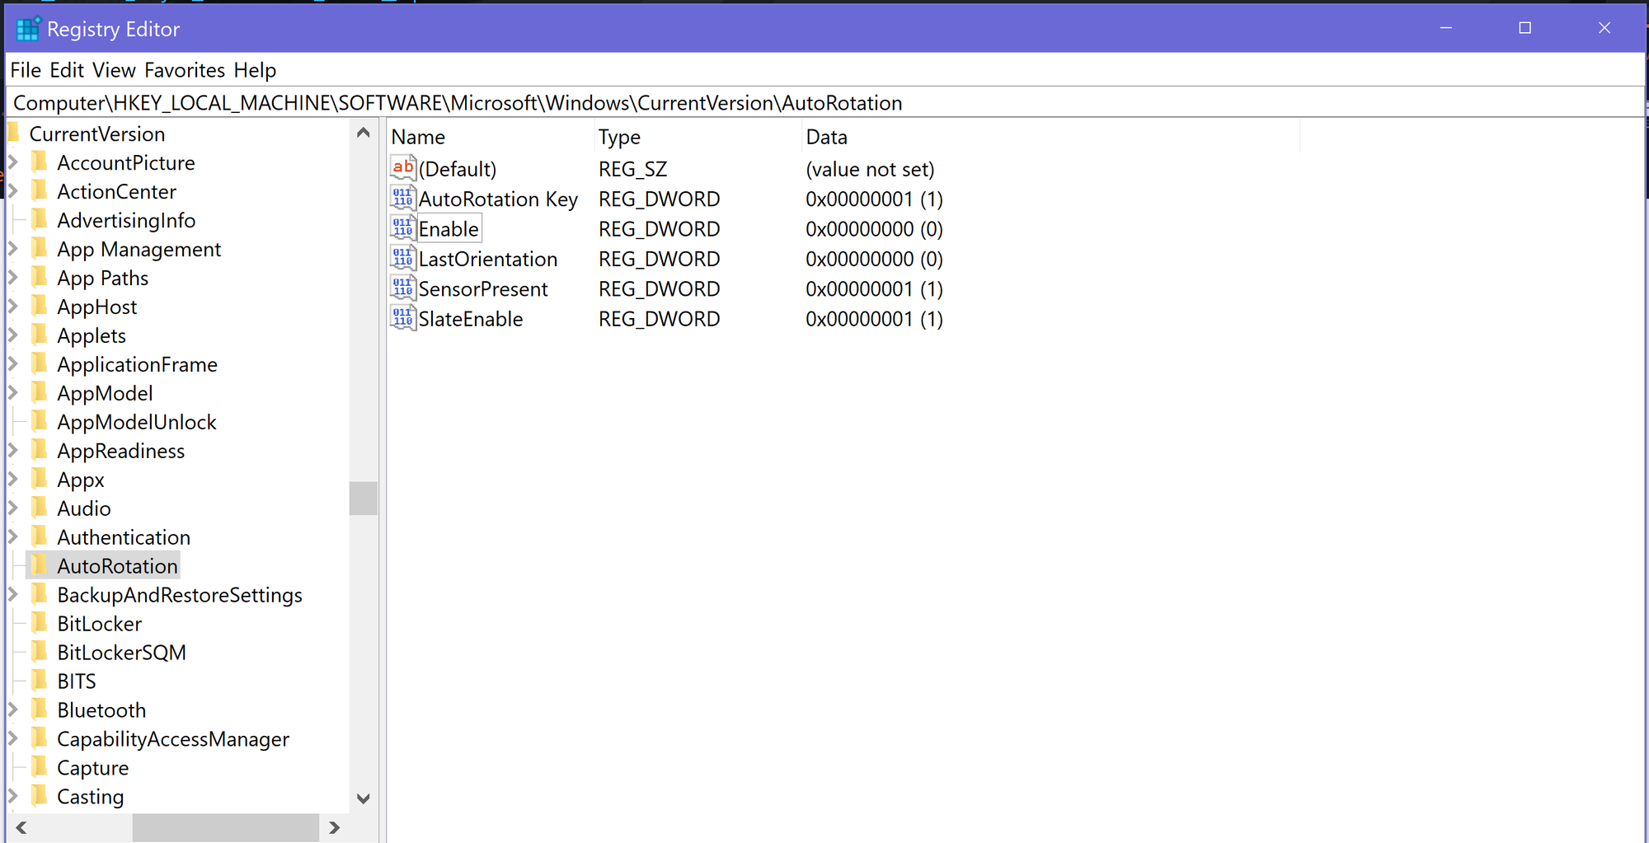The width and height of the screenshot is (1649, 843).
Task: Click the Bluetooth folder icon
Action: point(39,710)
